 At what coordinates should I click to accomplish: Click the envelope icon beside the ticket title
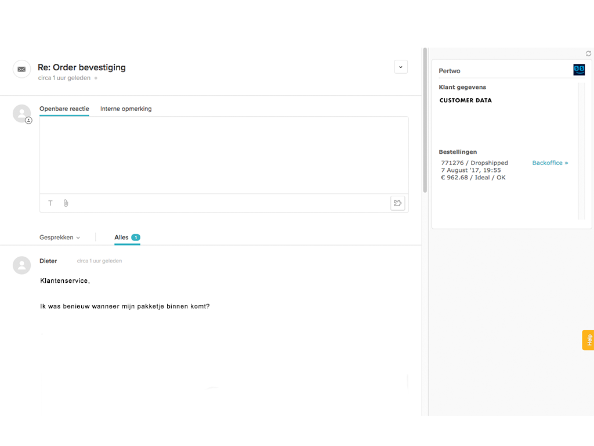click(x=21, y=69)
